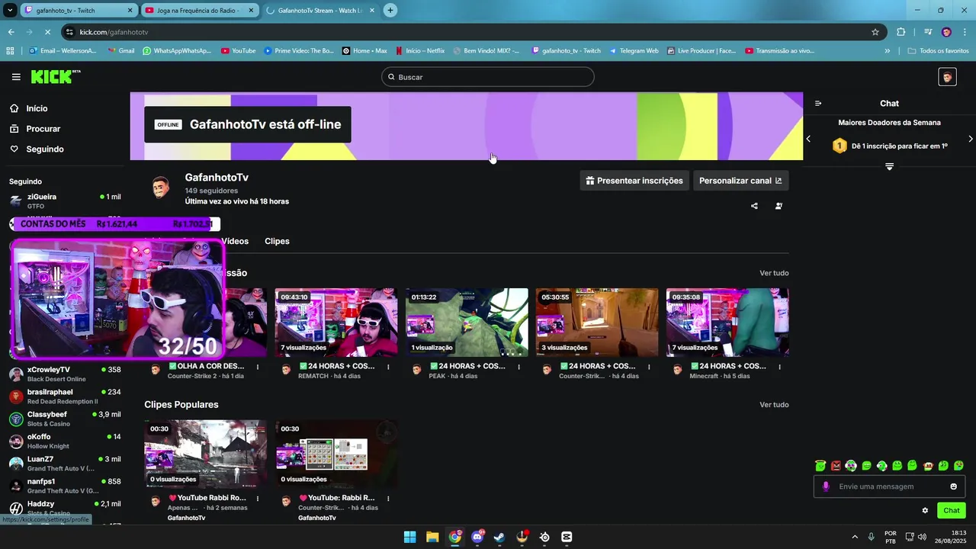Open options menu of PEAK video

[x=518, y=367]
